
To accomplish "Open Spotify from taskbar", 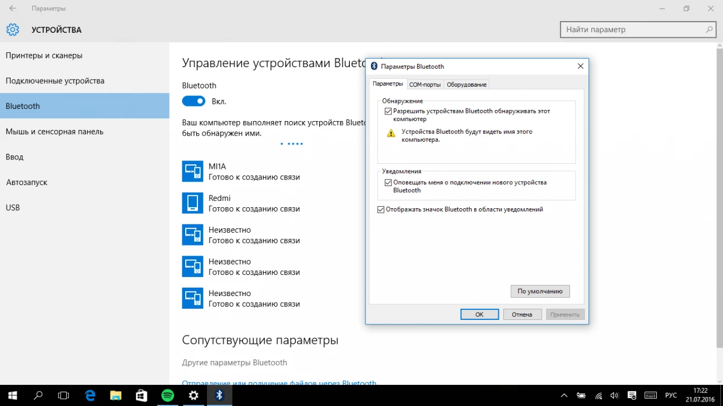I will 167,395.
